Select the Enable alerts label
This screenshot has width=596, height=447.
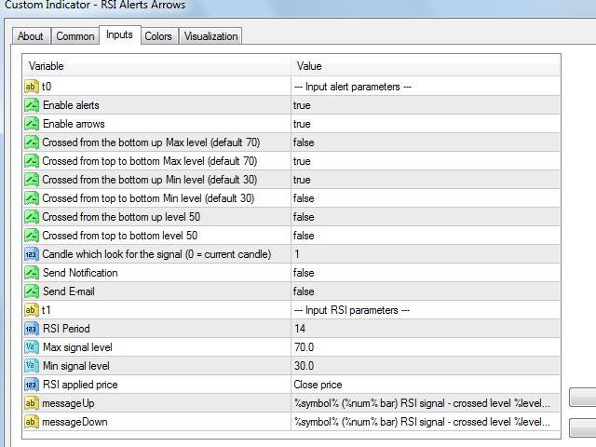tap(71, 105)
